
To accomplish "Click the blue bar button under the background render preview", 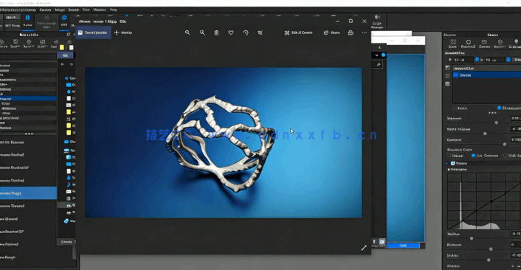I will pyautogui.click(x=403, y=246).
